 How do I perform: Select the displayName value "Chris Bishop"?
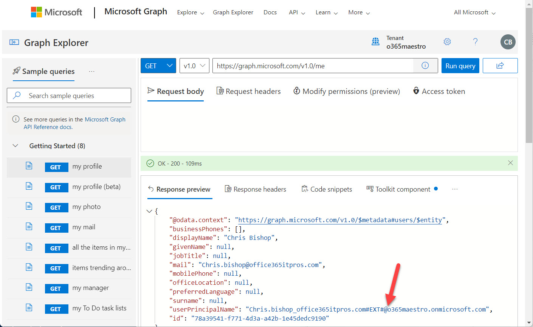point(249,238)
